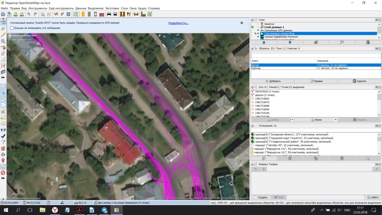
Task: Open Yandex browser from taskbar
Action: (55, 210)
